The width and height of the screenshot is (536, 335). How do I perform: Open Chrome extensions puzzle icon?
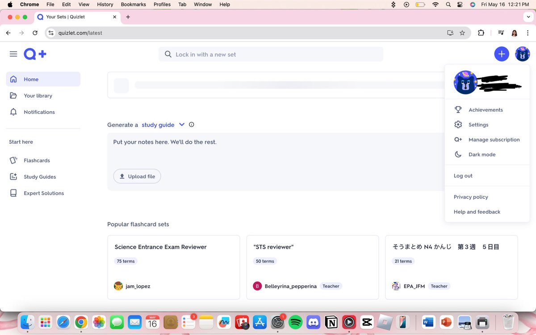coord(481,33)
